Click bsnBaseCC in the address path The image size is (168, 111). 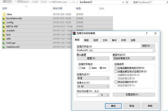86,2
